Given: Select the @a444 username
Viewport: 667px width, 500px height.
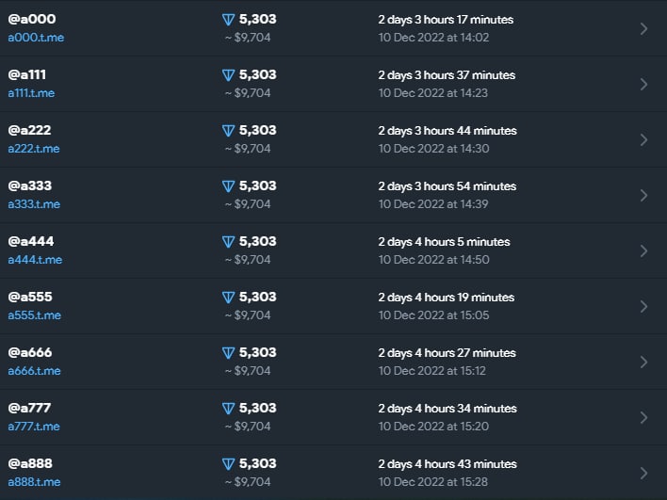Looking at the screenshot, I should click(30, 241).
